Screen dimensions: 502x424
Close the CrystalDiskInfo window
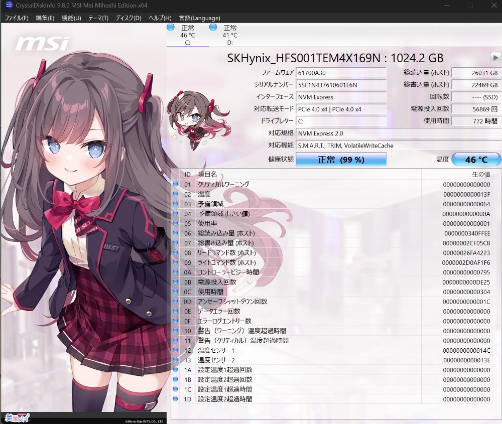(494, 5)
